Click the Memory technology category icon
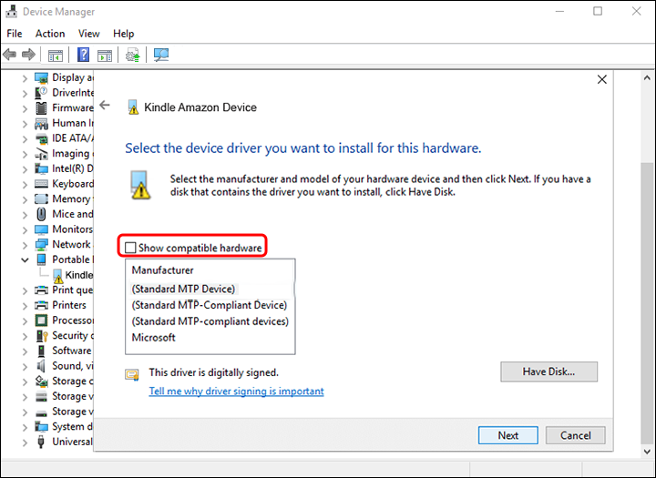The width and height of the screenshot is (656, 478). [41, 199]
